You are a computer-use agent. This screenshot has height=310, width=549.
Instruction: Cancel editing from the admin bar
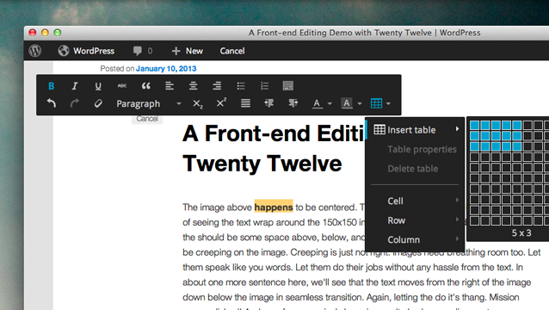[x=232, y=51]
